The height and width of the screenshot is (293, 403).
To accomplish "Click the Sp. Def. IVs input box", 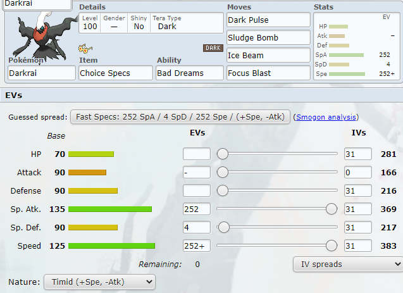I will (358, 227).
